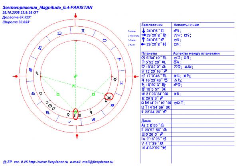Select the Venus symbol near Sagittarius
Image resolution: width=237 pixels, height=166 pixels.
68,115
